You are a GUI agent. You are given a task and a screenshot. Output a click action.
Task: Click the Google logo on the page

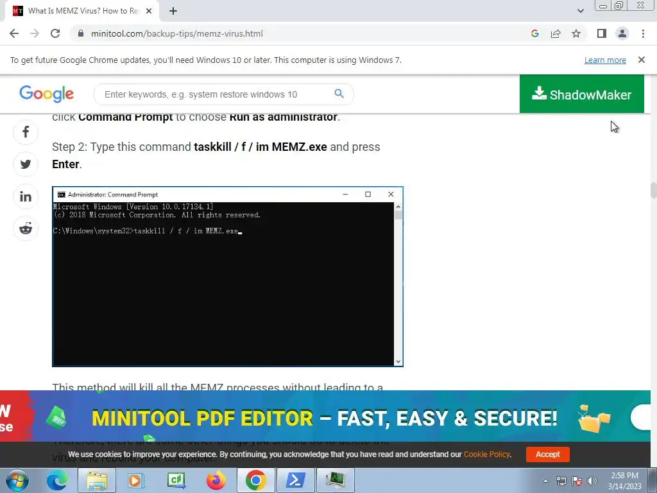pos(46,94)
